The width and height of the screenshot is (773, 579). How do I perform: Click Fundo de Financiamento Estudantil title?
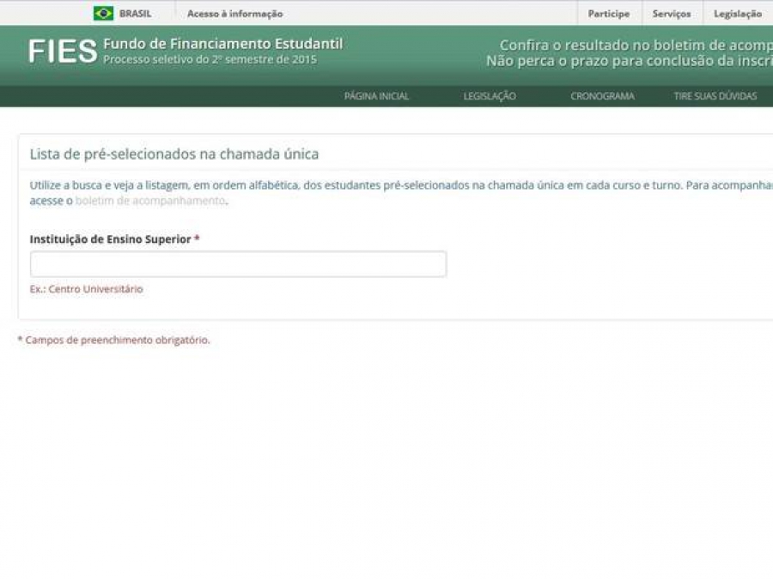[x=222, y=44]
